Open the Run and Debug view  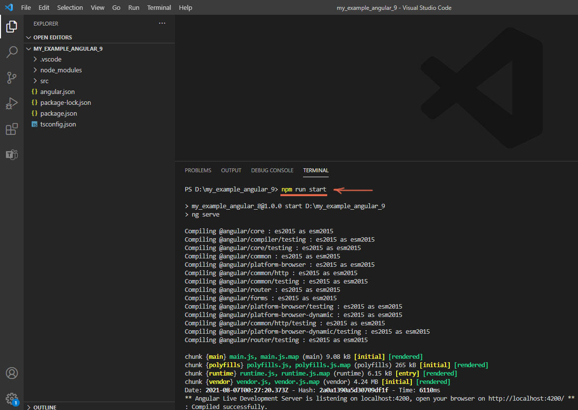click(x=12, y=103)
